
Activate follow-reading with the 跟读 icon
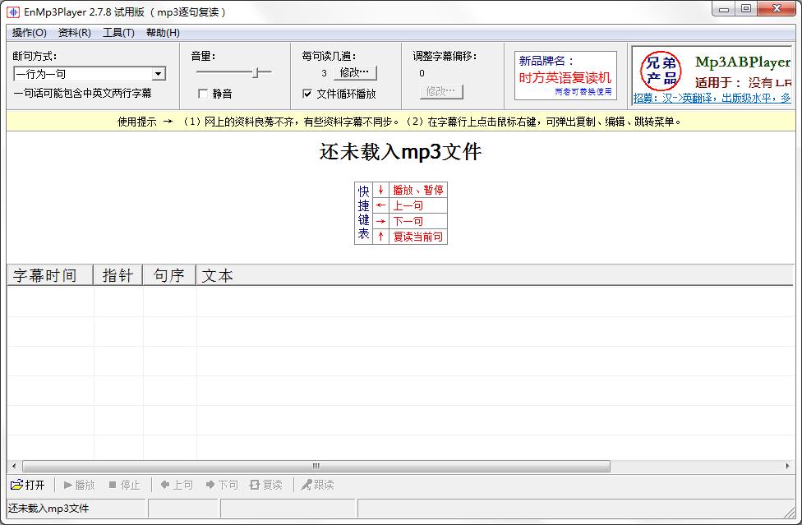point(314,484)
